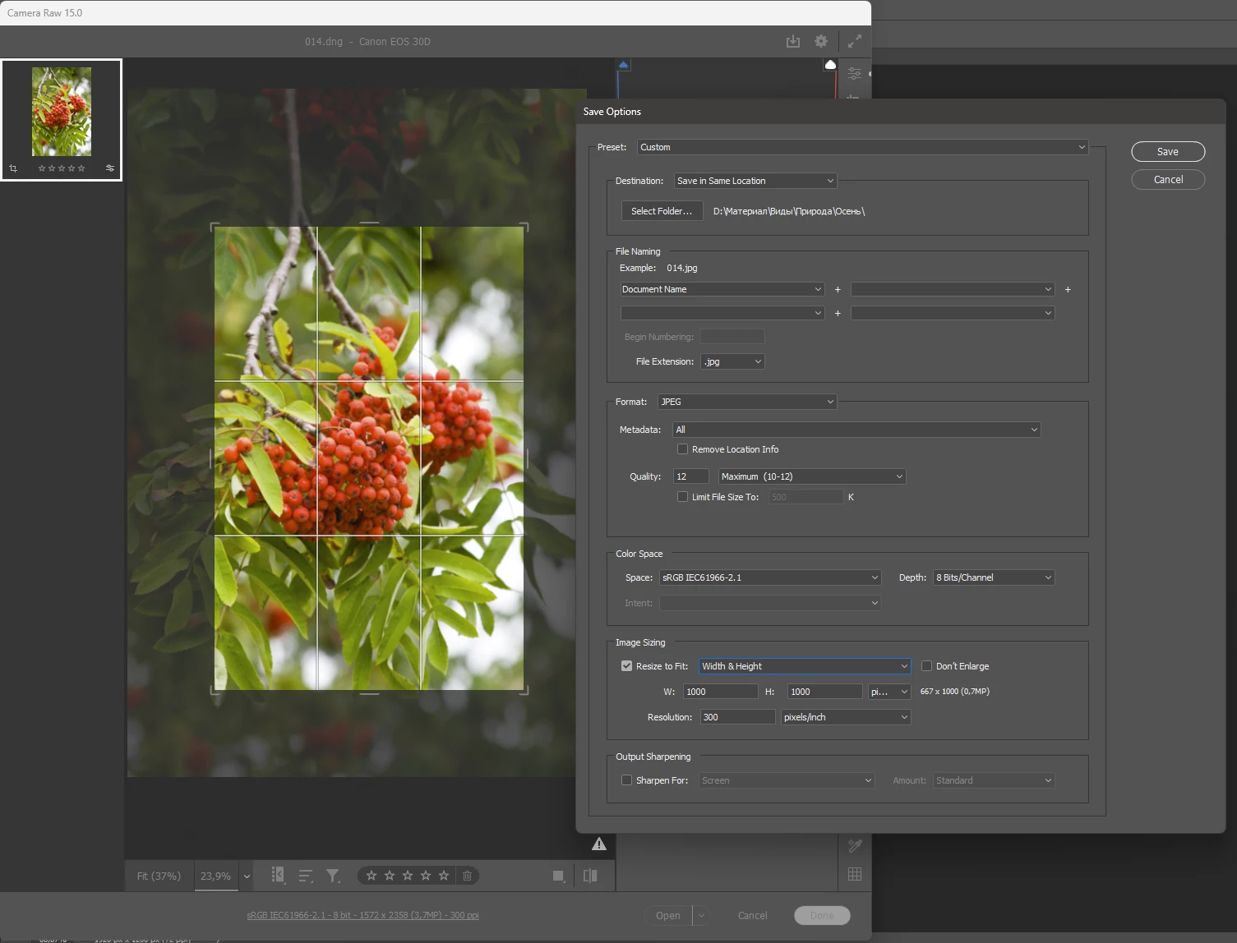Click the height field H showing 1000
Screen dimensions: 1237x943
(x=824, y=692)
